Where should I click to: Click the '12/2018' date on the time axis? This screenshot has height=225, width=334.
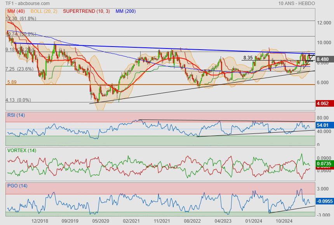coord(40,221)
